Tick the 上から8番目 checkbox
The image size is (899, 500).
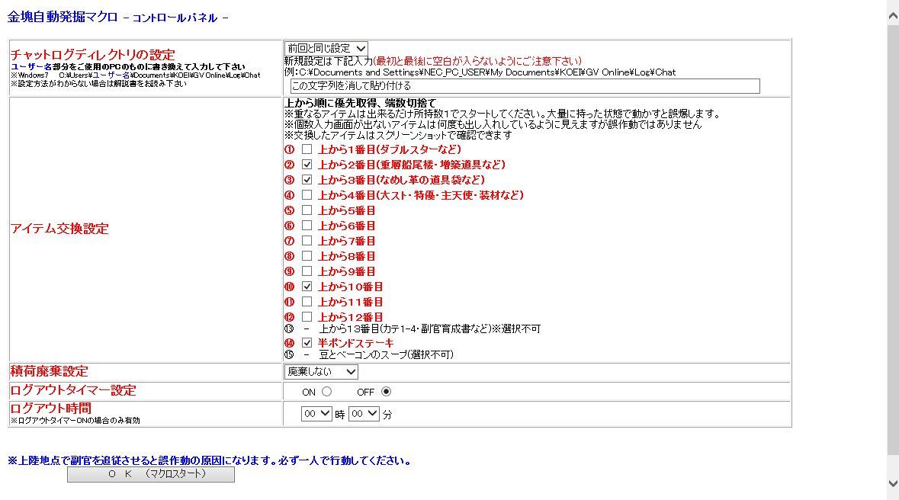[307, 256]
